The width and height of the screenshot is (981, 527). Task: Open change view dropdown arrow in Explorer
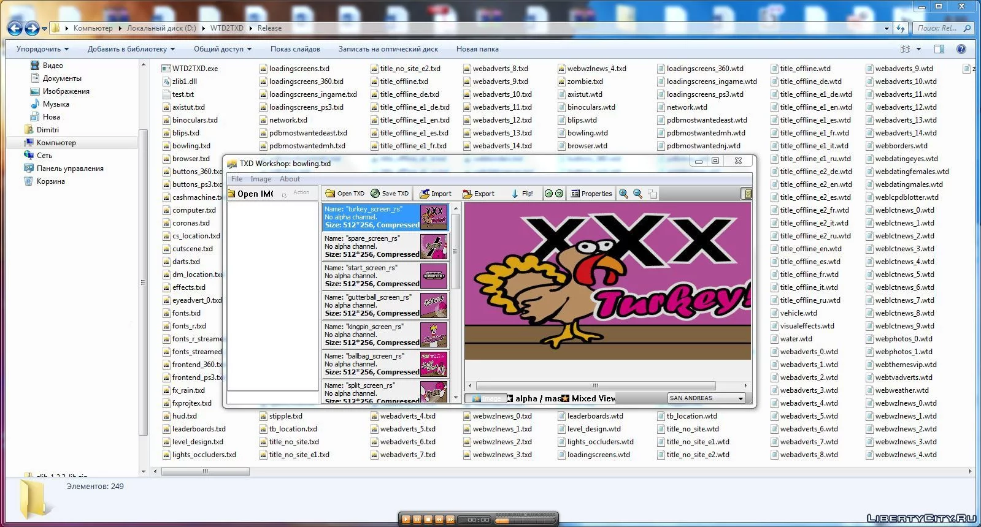(x=918, y=49)
